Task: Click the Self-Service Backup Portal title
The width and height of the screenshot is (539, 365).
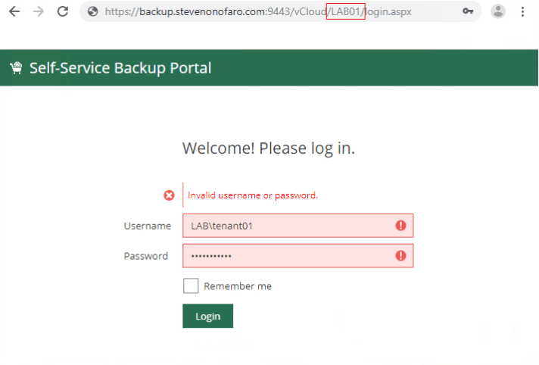Action: [x=120, y=68]
